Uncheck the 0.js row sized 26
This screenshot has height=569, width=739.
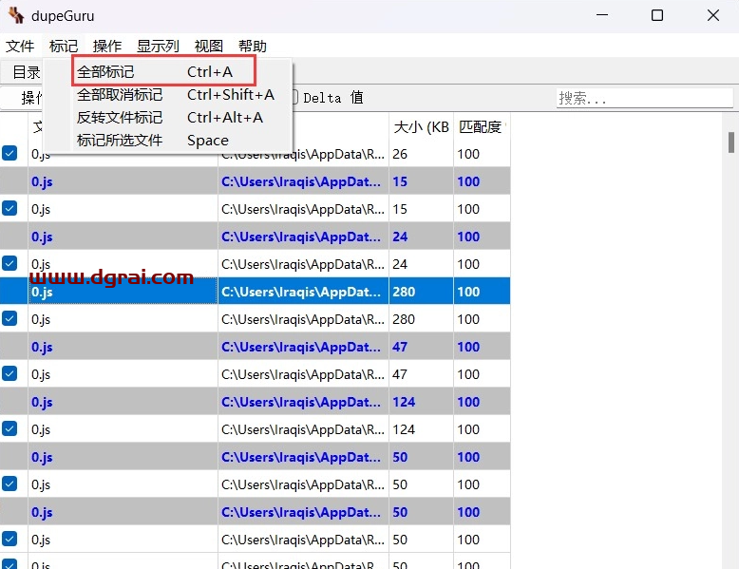coord(9,153)
